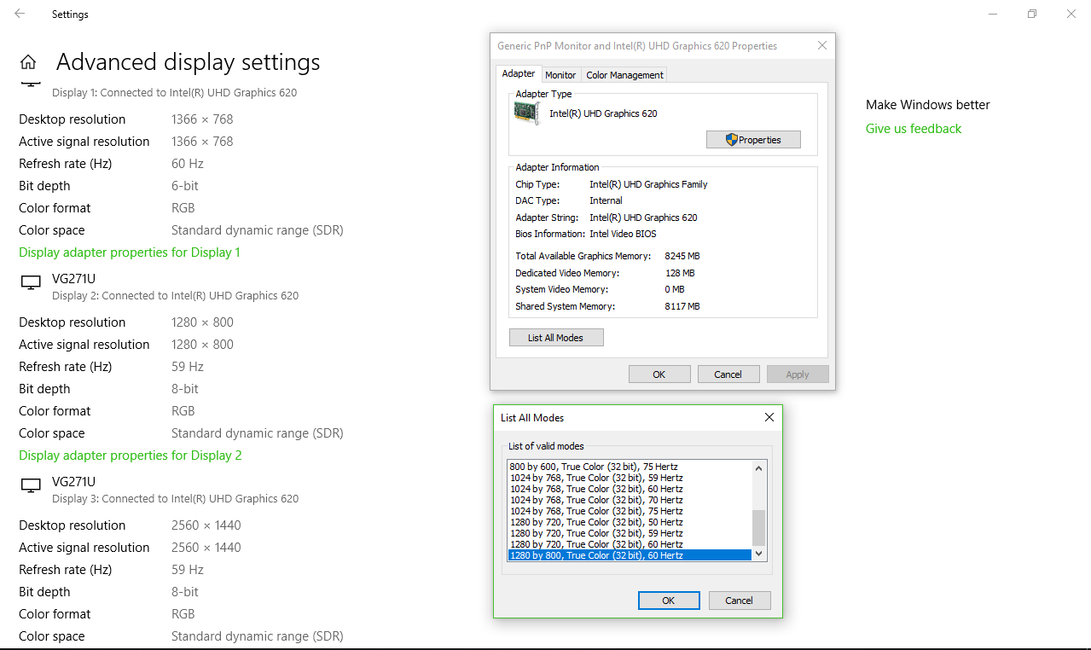Viewport: 1091px width, 650px height.
Task: Open Display adapter properties for Display 1
Action: coord(130,252)
